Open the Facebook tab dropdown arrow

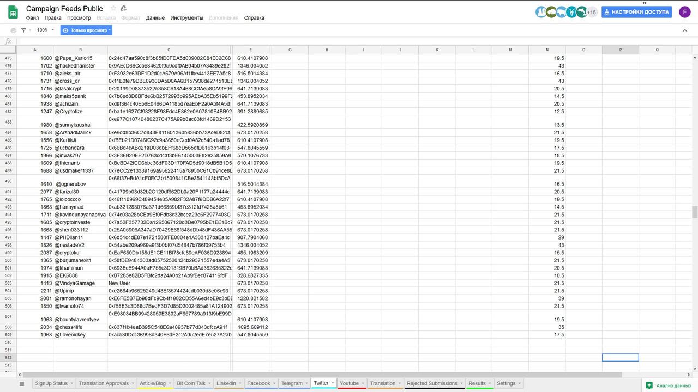click(274, 383)
